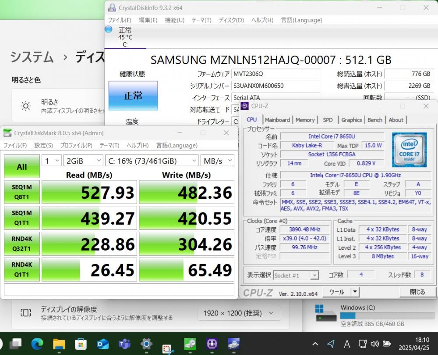Run the SEQ1M Q1T1 test
Screen dimensions: 438x355
point(22,218)
